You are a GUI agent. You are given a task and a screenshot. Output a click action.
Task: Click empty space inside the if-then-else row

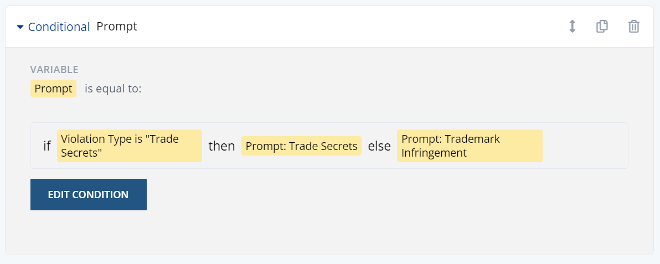pyautogui.click(x=584, y=146)
